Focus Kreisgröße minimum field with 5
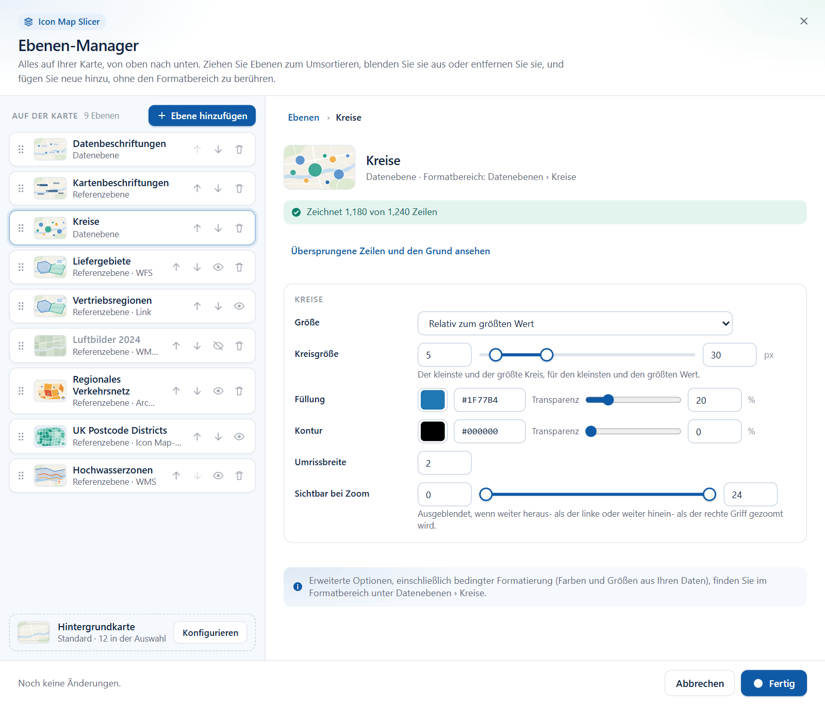 [x=445, y=355]
